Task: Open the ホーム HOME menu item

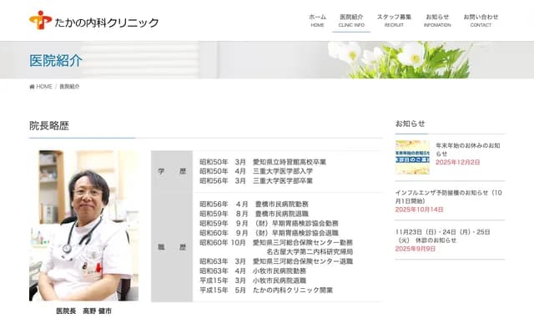Action: pyautogui.click(x=317, y=20)
